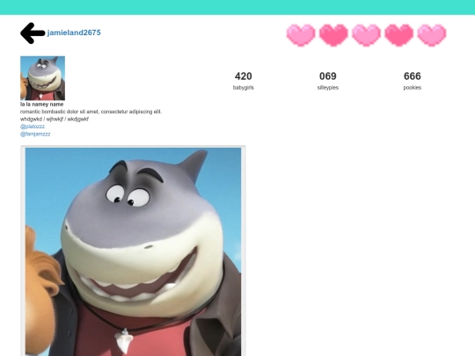Click the pookies label
Viewport: 475px width, 356px height.
(x=413, y=88)
